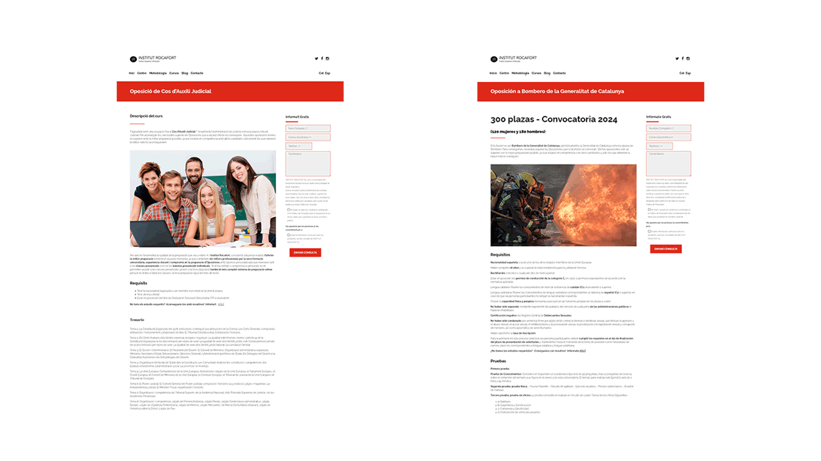Check the Política de Privacidad box on the Bombero form
The image size is (821, 461).
pos(650,210)
